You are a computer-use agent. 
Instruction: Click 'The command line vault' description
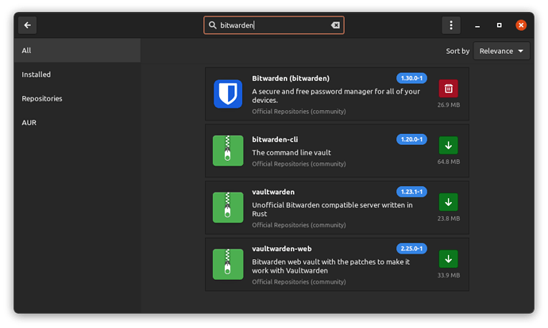(291, 153)
